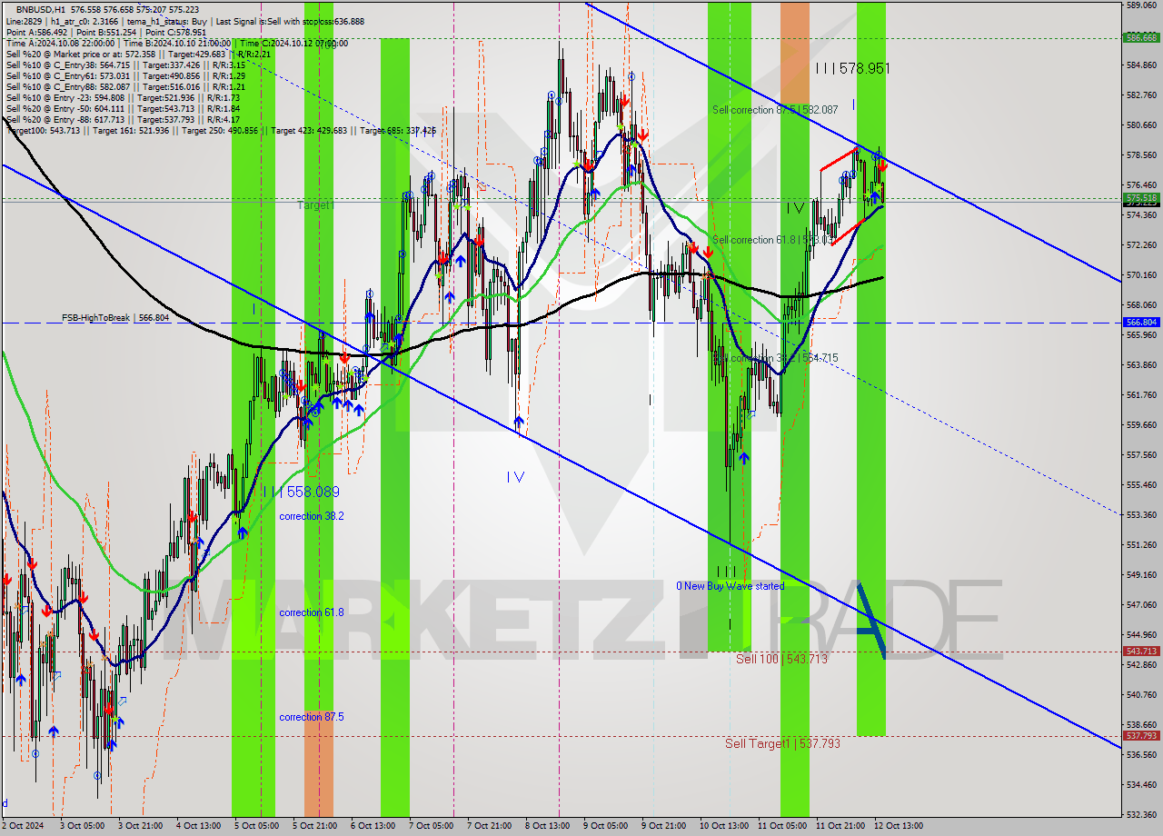The height and width of the screenshot is (836, 1163).
Task: Click the 6 Oct 13:00 time label
Action: tap(373, 826)
